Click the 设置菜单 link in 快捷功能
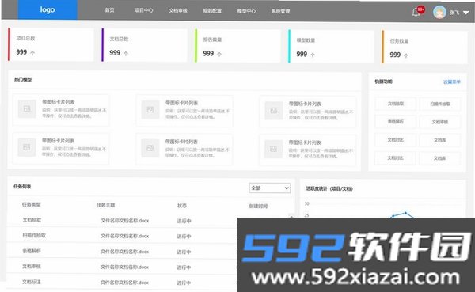Image resolution: width=475 pixels, height=292 pixels. tap(452, 82)
